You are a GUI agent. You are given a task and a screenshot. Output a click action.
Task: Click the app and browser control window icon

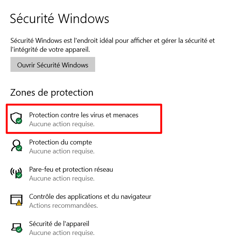pos(16,200)
